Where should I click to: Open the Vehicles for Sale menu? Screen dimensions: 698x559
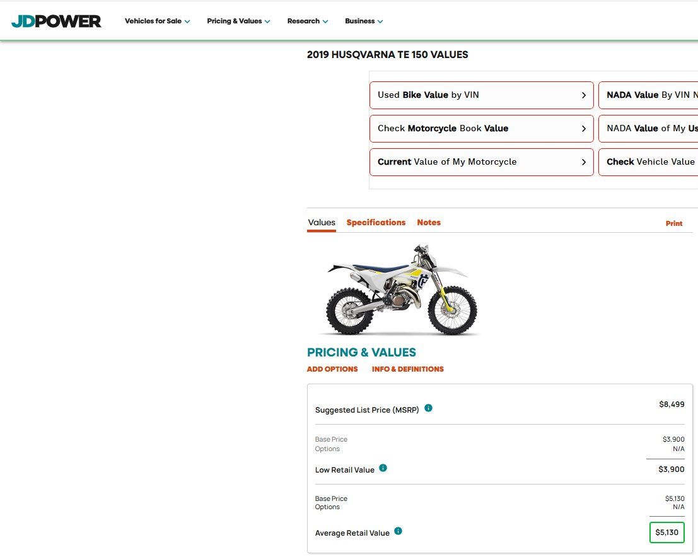pyautogui.click(x=157, y=21)
